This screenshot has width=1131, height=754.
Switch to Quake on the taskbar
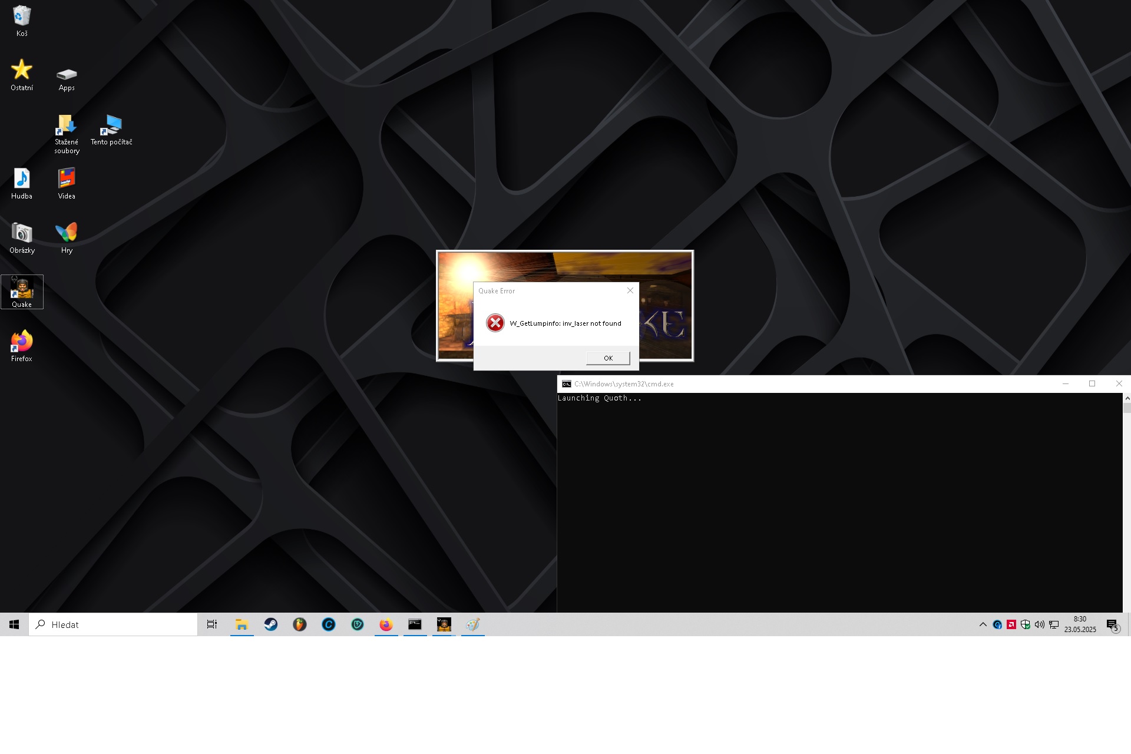444,624
